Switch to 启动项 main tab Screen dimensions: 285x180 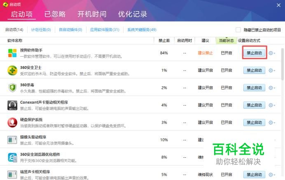point(22,14)
